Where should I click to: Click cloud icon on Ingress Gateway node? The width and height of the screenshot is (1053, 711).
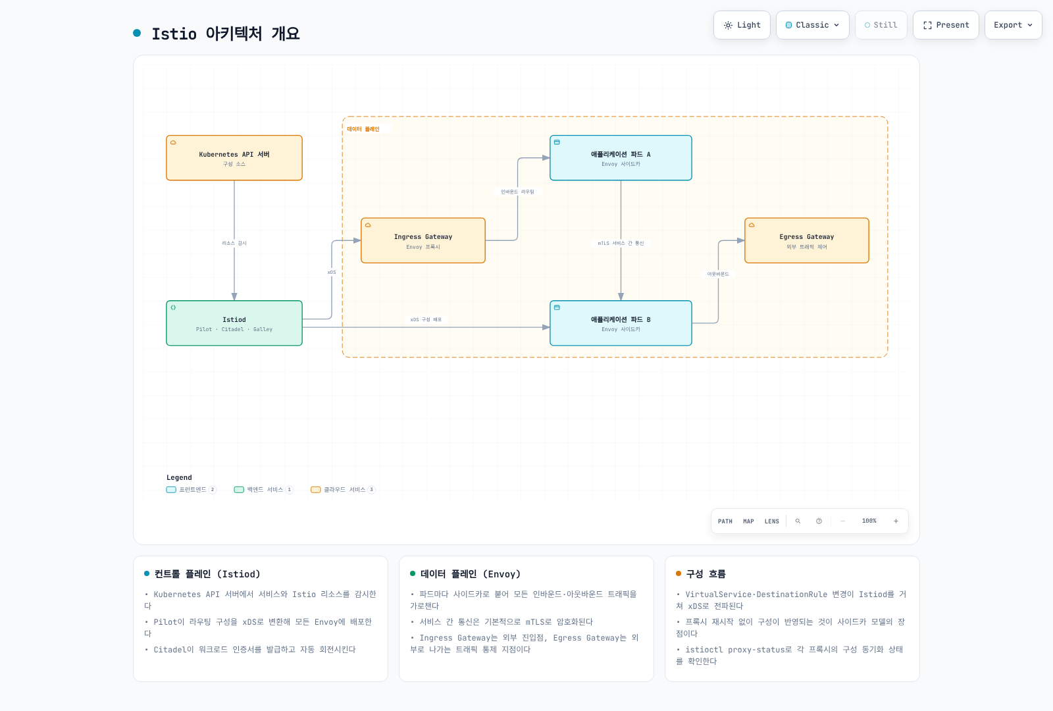368,225
